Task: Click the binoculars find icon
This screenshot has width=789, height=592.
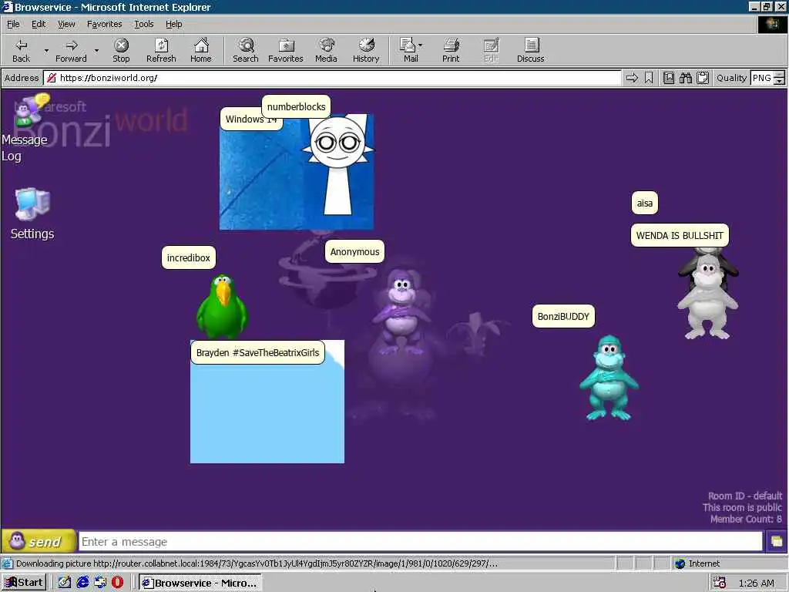Action: tap(685, 78)
